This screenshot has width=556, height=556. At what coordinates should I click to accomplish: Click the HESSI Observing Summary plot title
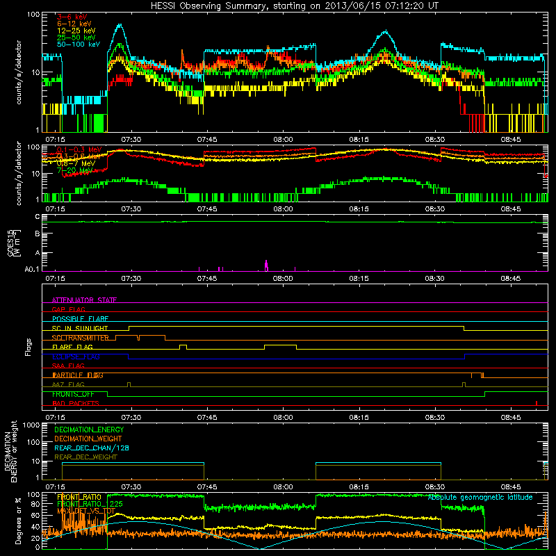point(294,6)
